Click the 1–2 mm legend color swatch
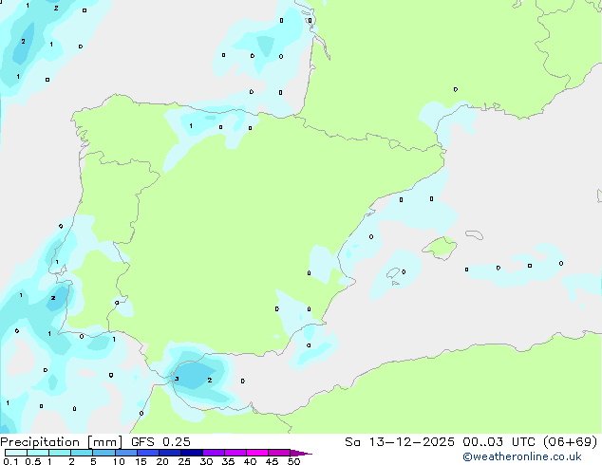Screen dimensions: 602x465 pyautogui.click(x=60, y=453)
